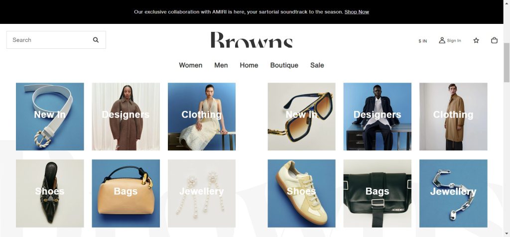510x237 pixels.
Task: Select men's Shoes sneaker tile
Action: point(301,193)
